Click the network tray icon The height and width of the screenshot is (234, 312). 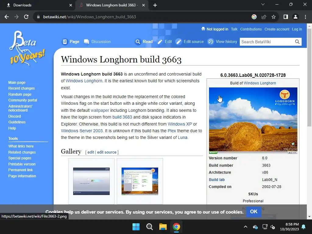click(x=265, y=227)
